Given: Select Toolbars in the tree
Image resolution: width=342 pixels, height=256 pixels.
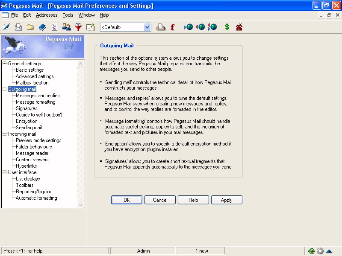Looking at the screenshot, I should (x=25, y=185).
